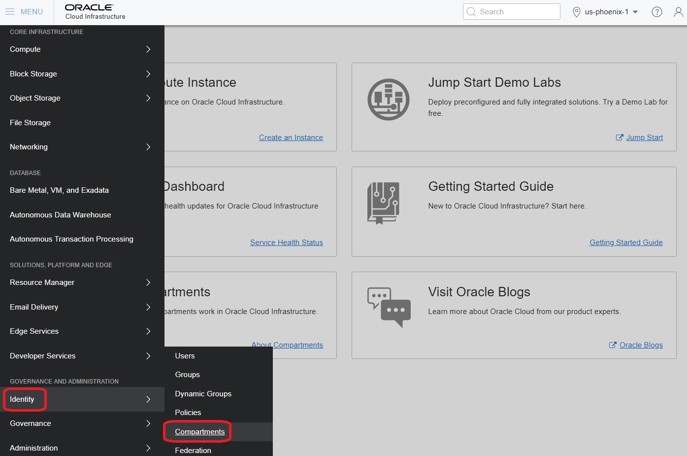Click the external link icon beside Jump Start

click(x=620, y=138)
